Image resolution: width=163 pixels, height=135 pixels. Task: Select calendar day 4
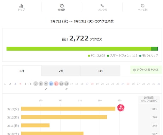pyautogui.click(x=20, y=84)
